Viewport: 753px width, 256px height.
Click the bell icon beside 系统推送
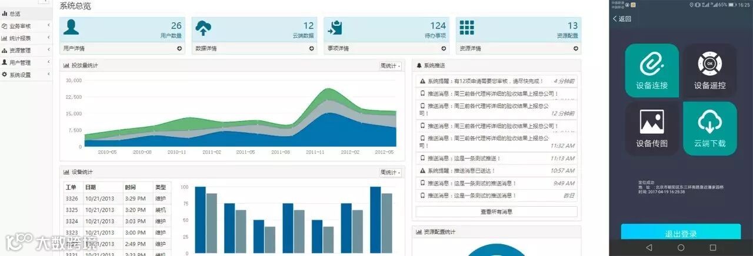coord(419,65)
